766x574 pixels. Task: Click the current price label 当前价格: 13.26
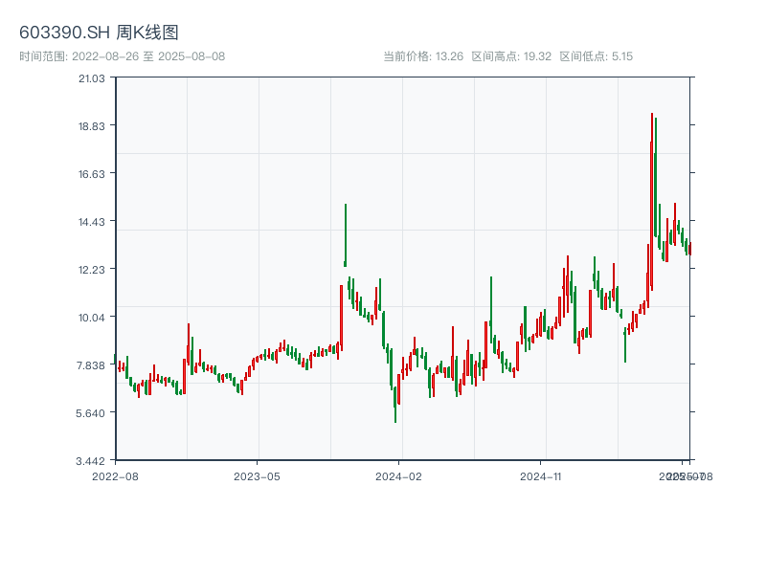(x=423, y=56)
